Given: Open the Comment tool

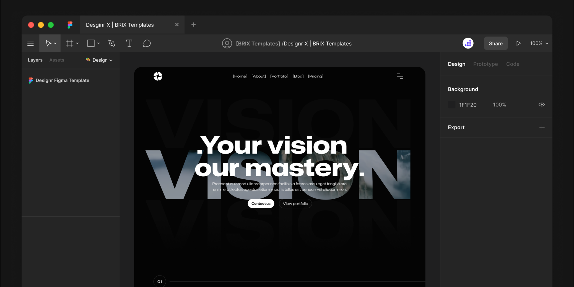Looking at the screenshot, I should pyautogui.click(x=147, y=43).
